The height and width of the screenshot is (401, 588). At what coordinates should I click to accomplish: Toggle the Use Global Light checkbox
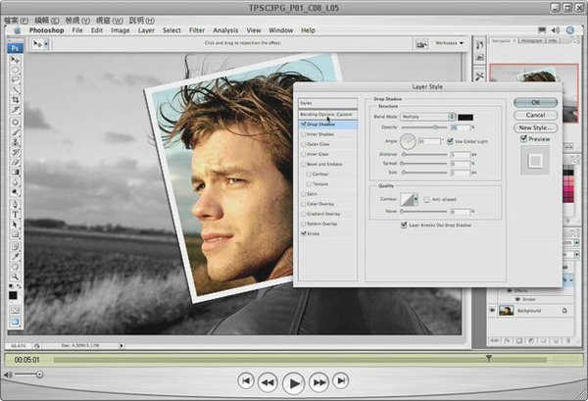point(450,142)
